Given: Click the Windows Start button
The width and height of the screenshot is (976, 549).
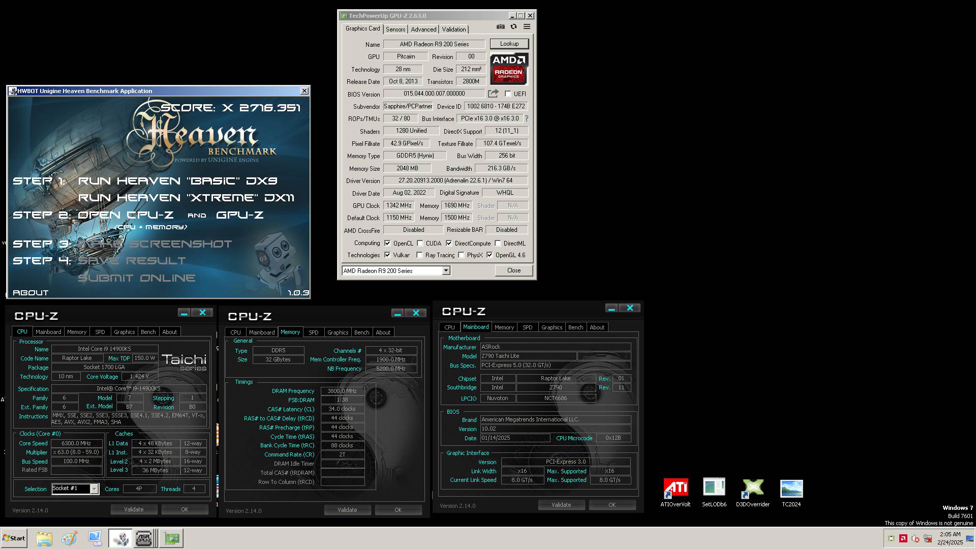Looking at the screenshot, I should click(14, 538).
